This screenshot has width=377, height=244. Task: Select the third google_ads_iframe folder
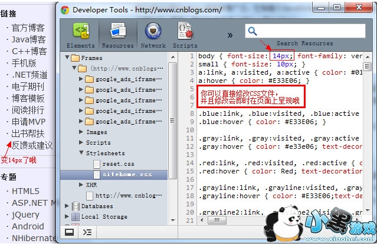[x=129, y=100]
